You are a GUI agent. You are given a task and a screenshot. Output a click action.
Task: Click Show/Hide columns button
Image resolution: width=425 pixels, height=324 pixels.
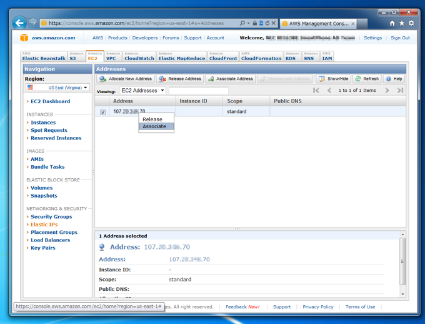334,79
